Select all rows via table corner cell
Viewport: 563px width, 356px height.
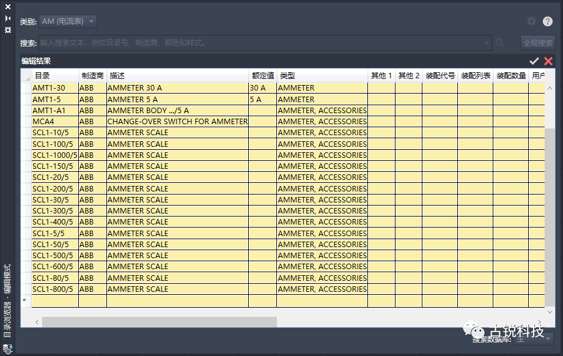tap(26, 76)
